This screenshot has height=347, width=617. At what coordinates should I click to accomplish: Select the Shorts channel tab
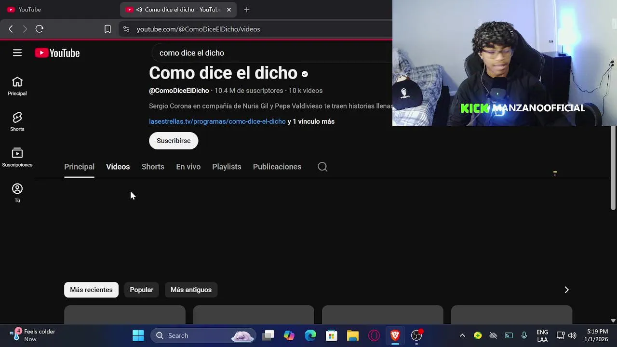[x=153, y=167]
